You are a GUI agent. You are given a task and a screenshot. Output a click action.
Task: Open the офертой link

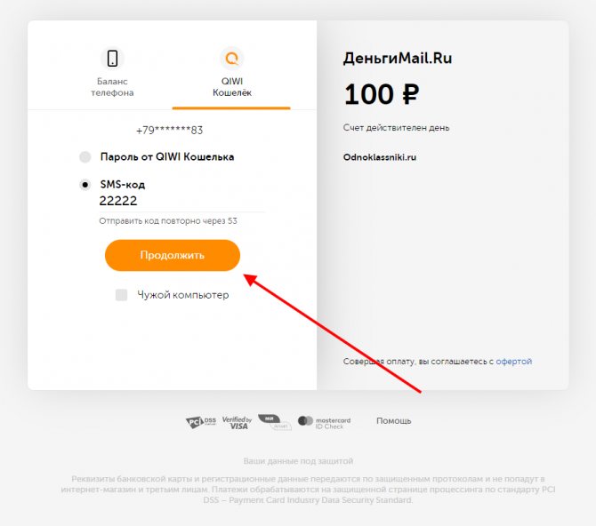click(x=513, y=361)
